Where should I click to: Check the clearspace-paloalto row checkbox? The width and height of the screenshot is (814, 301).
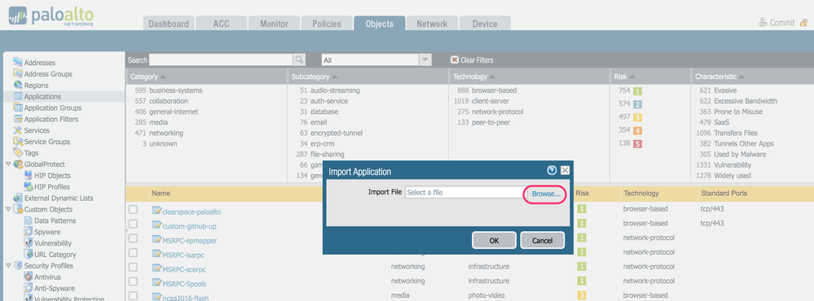click(x=134, y=209)
